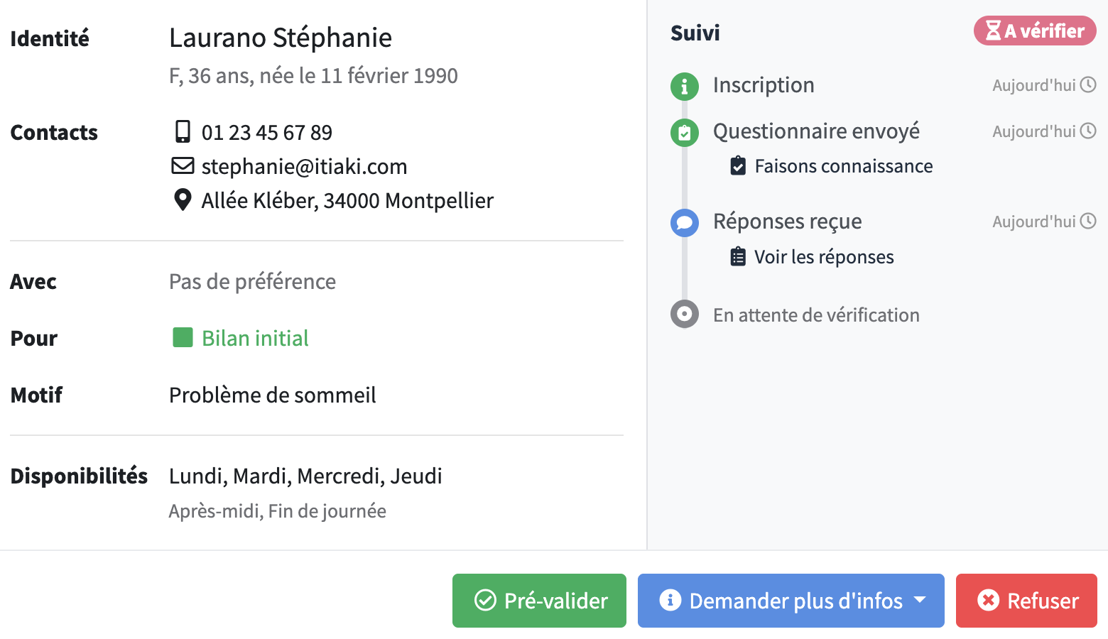Click the Demander plus d'infos button
This screenshot has height=639, width=1108.
pos(781,601)
